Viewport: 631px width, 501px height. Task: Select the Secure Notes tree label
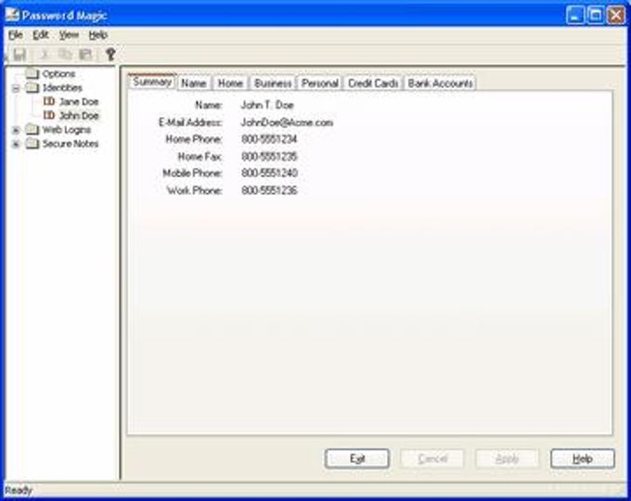pyautogui.click(x=71, y=144)
